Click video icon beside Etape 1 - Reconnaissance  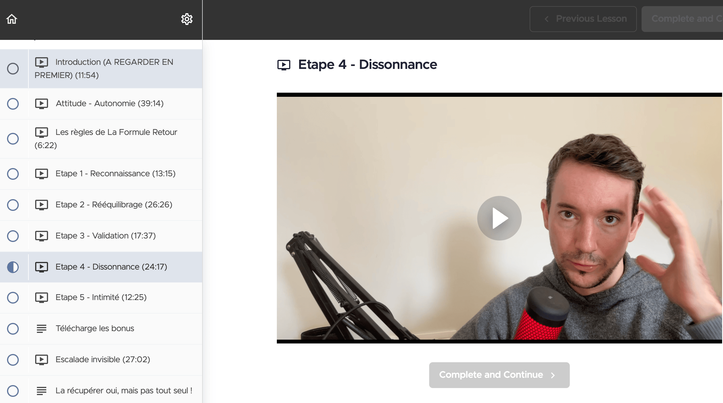tap(42, 174)
